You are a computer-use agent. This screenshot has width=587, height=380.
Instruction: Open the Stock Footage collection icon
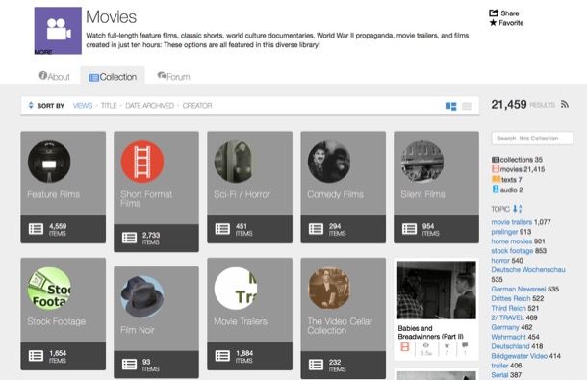click(49, 289)
